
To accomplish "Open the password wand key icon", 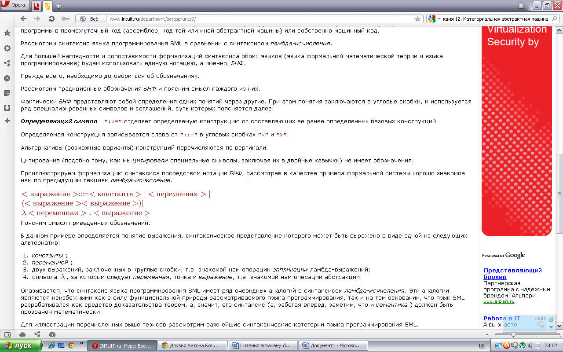I will tap(65, 19).
